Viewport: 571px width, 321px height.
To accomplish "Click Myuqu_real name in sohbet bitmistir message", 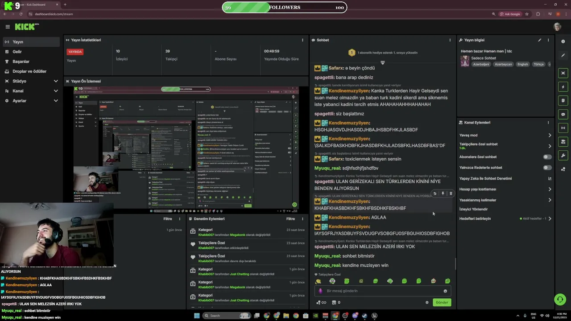I will click(327, 256).
